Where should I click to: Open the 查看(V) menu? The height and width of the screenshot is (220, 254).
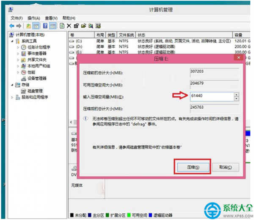51,18
